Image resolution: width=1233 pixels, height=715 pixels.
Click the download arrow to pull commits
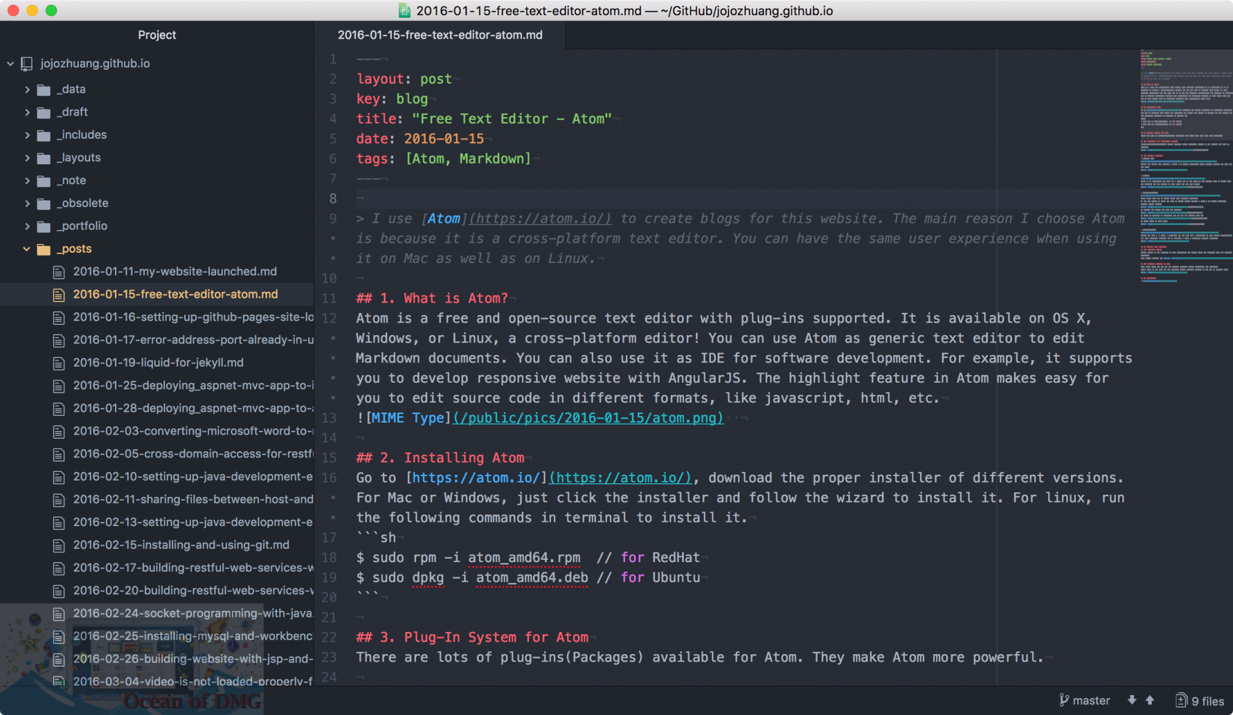[x=1132, y=699]
